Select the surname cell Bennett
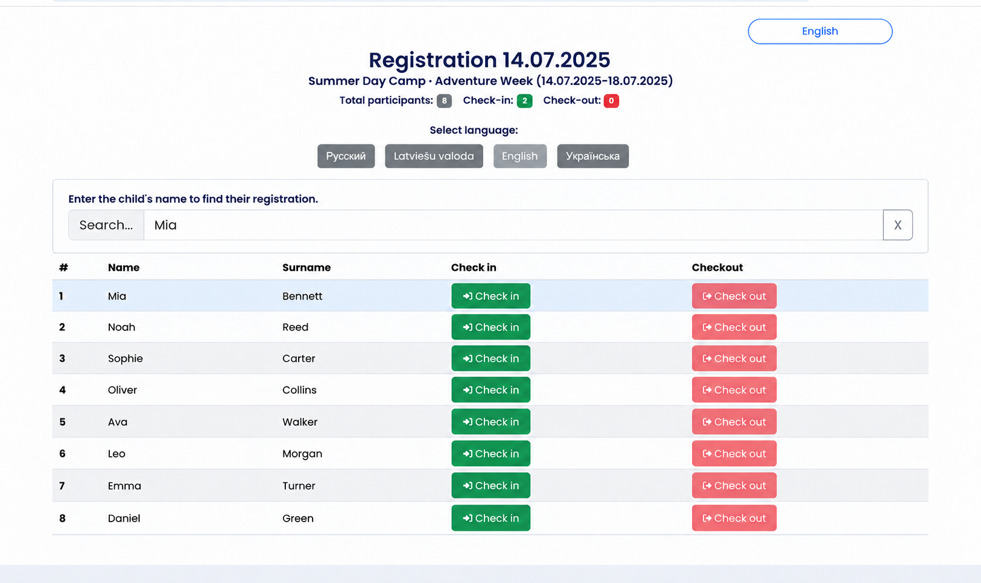 click(x=302, y=296)
